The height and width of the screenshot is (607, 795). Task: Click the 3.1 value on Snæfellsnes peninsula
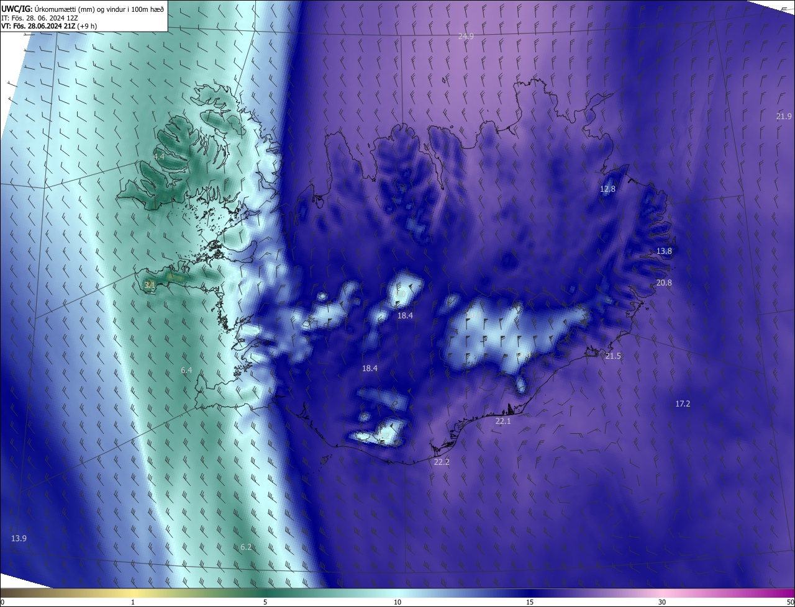[x=150, y=285]
